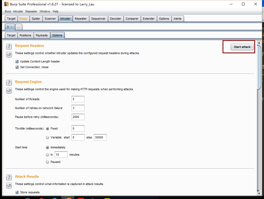The width and height of the screenshot is (264, 199).
Task: Switch to main Repeater tab
Action: 81,19
